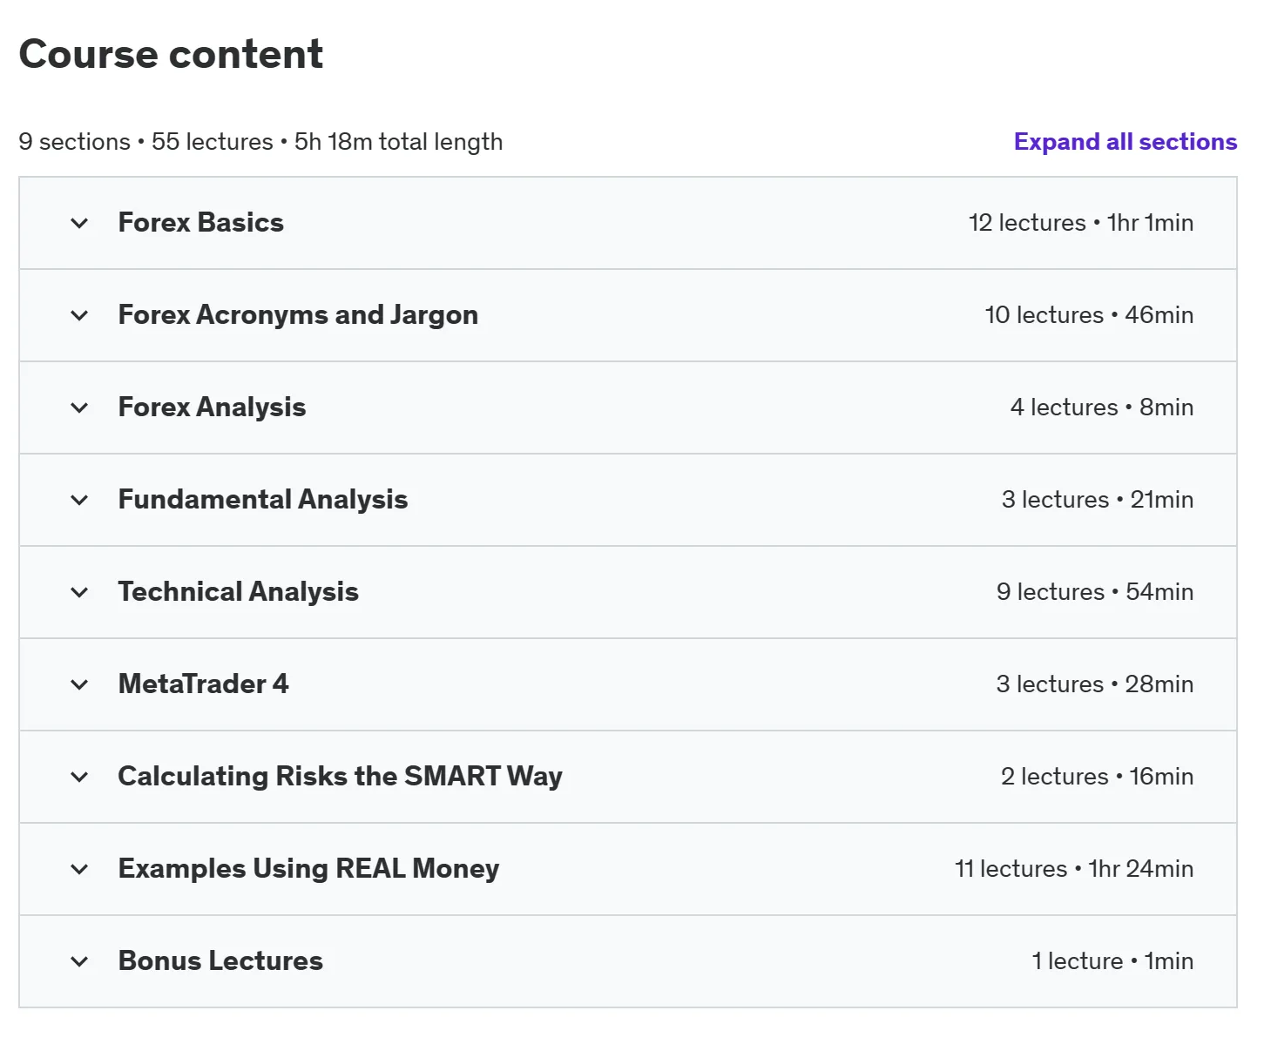Click "4 lectures • 8min" text
This screenshot has height=1044, width=1271.
(x=1102, y=407)
